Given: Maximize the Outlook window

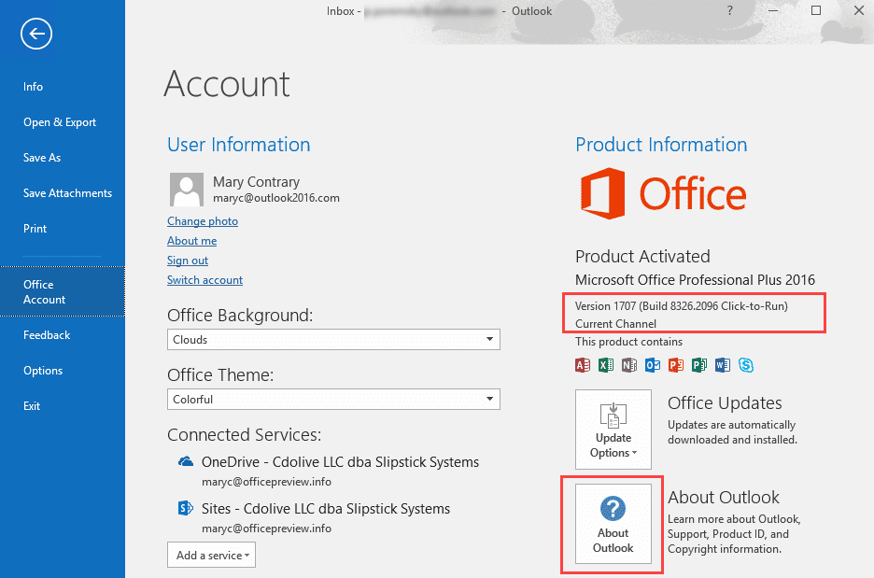Looking at the screenshot, I should 816,10.
